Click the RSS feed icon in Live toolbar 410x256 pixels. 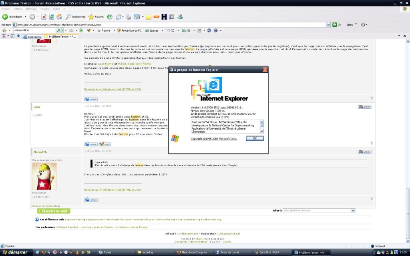point(199,30)
